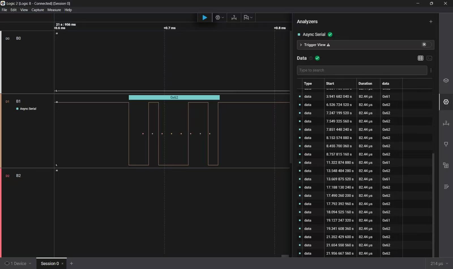Add a new analyzer with plus icon

click(431, 22)
